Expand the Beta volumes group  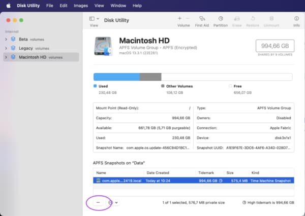(x=6, y=39)
